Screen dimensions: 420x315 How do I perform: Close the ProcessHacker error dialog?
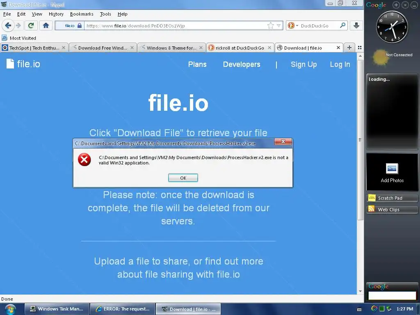point(283,142)
